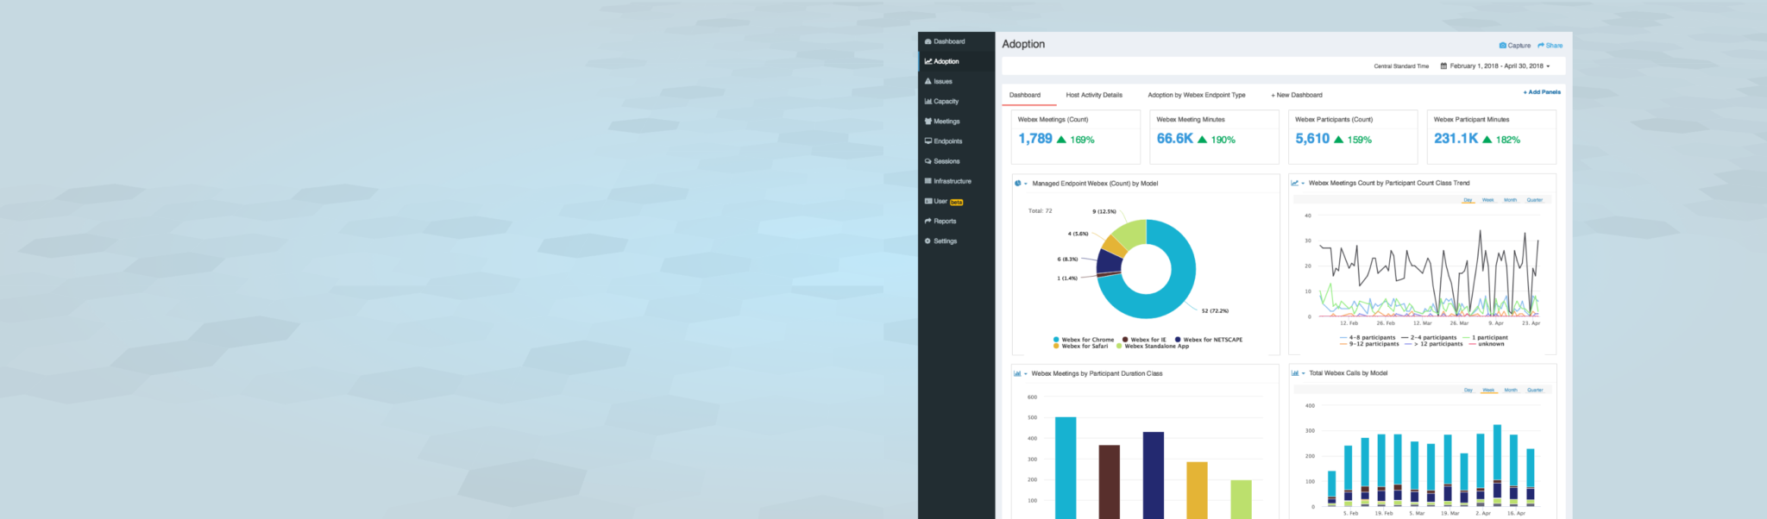
Task: Click the Webex Meeting Minutes 66.6K card
Action: pos(1214,136)
